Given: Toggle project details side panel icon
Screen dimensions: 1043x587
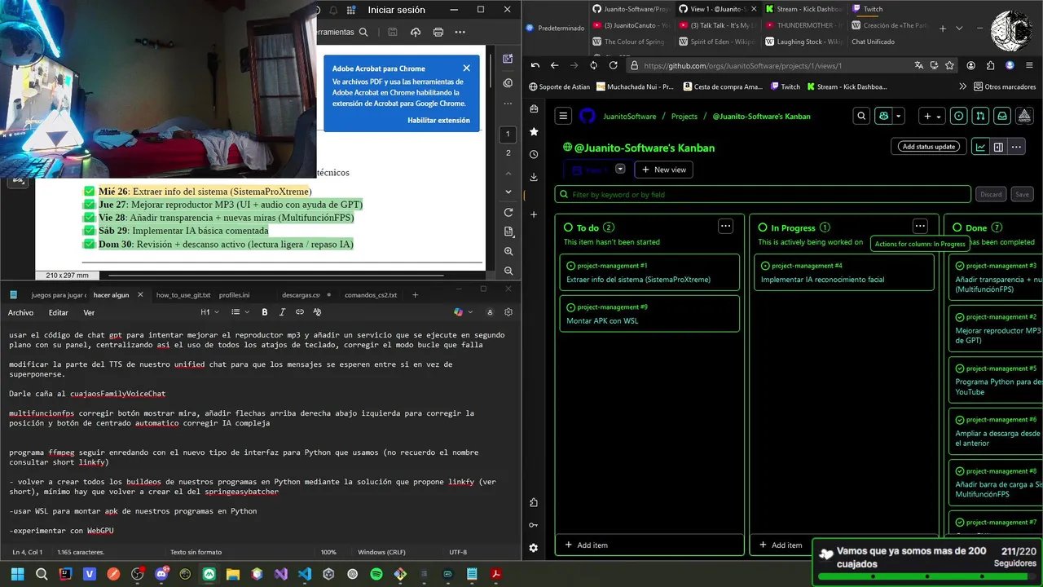Looking at the screenshot, I should [x=998, y=147].
